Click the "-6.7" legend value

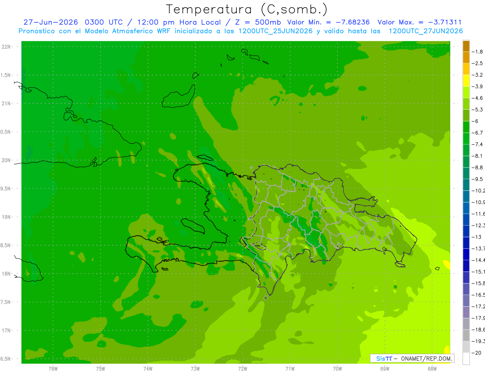click(477, 133)
